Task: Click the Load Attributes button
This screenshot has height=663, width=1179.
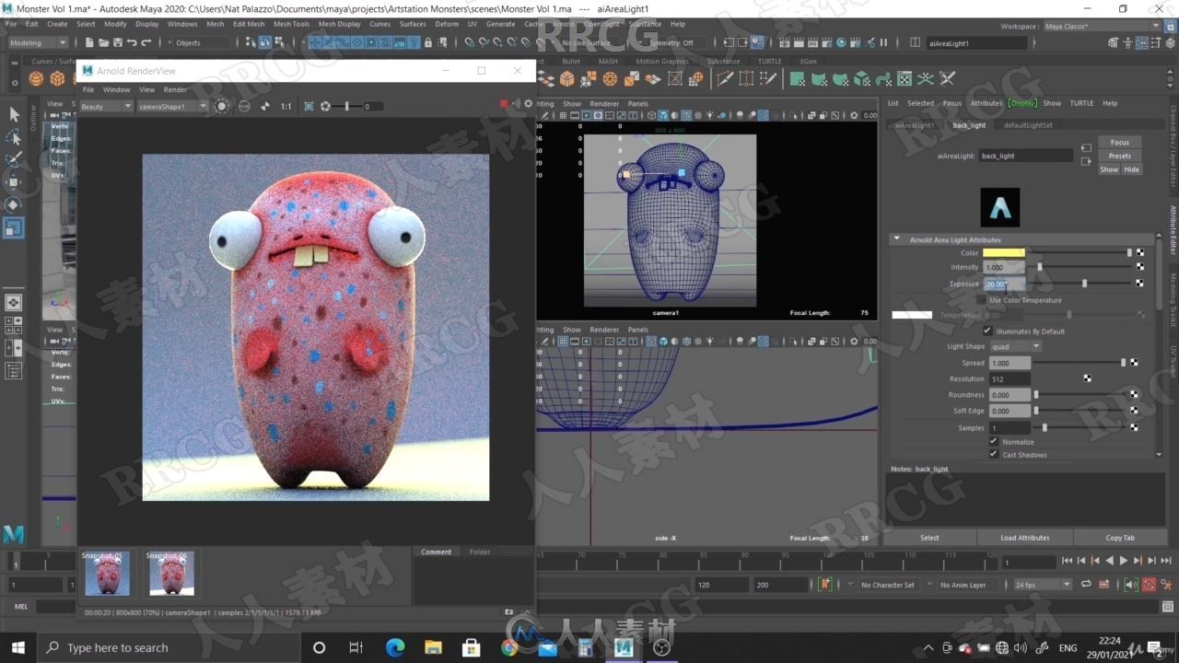Action: (x=1025, y=538)
